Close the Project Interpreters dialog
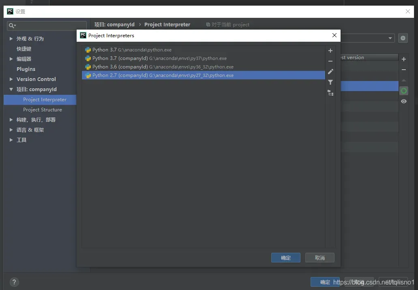 point(334,35)
